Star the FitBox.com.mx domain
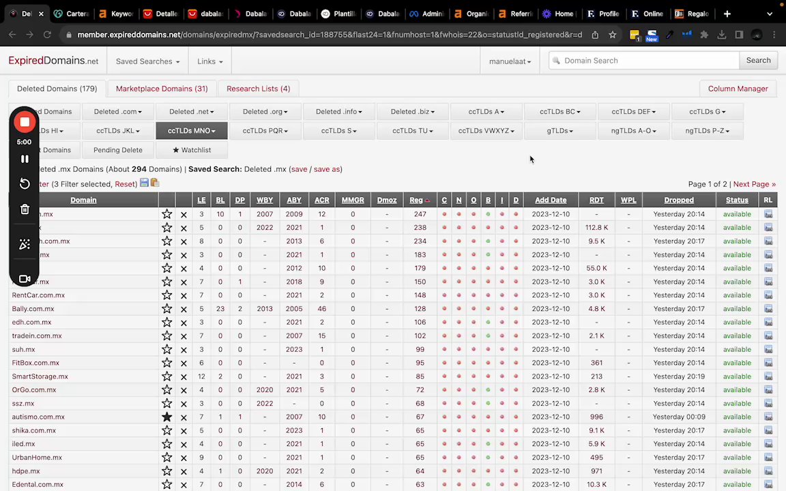 167,363
